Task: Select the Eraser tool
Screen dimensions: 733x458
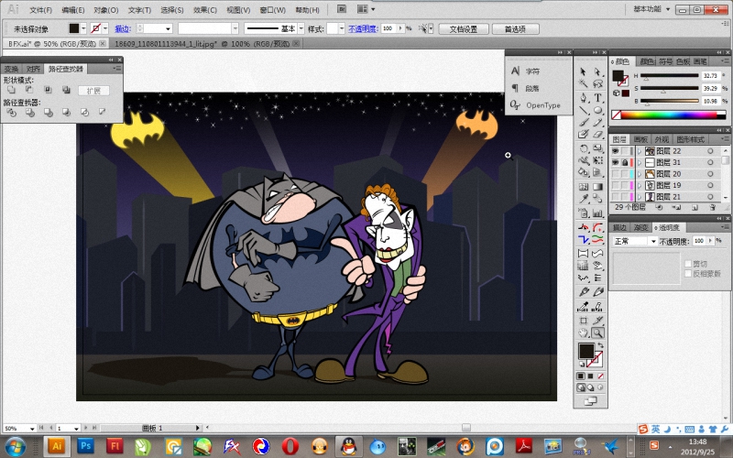Action: tap(597, 135)
